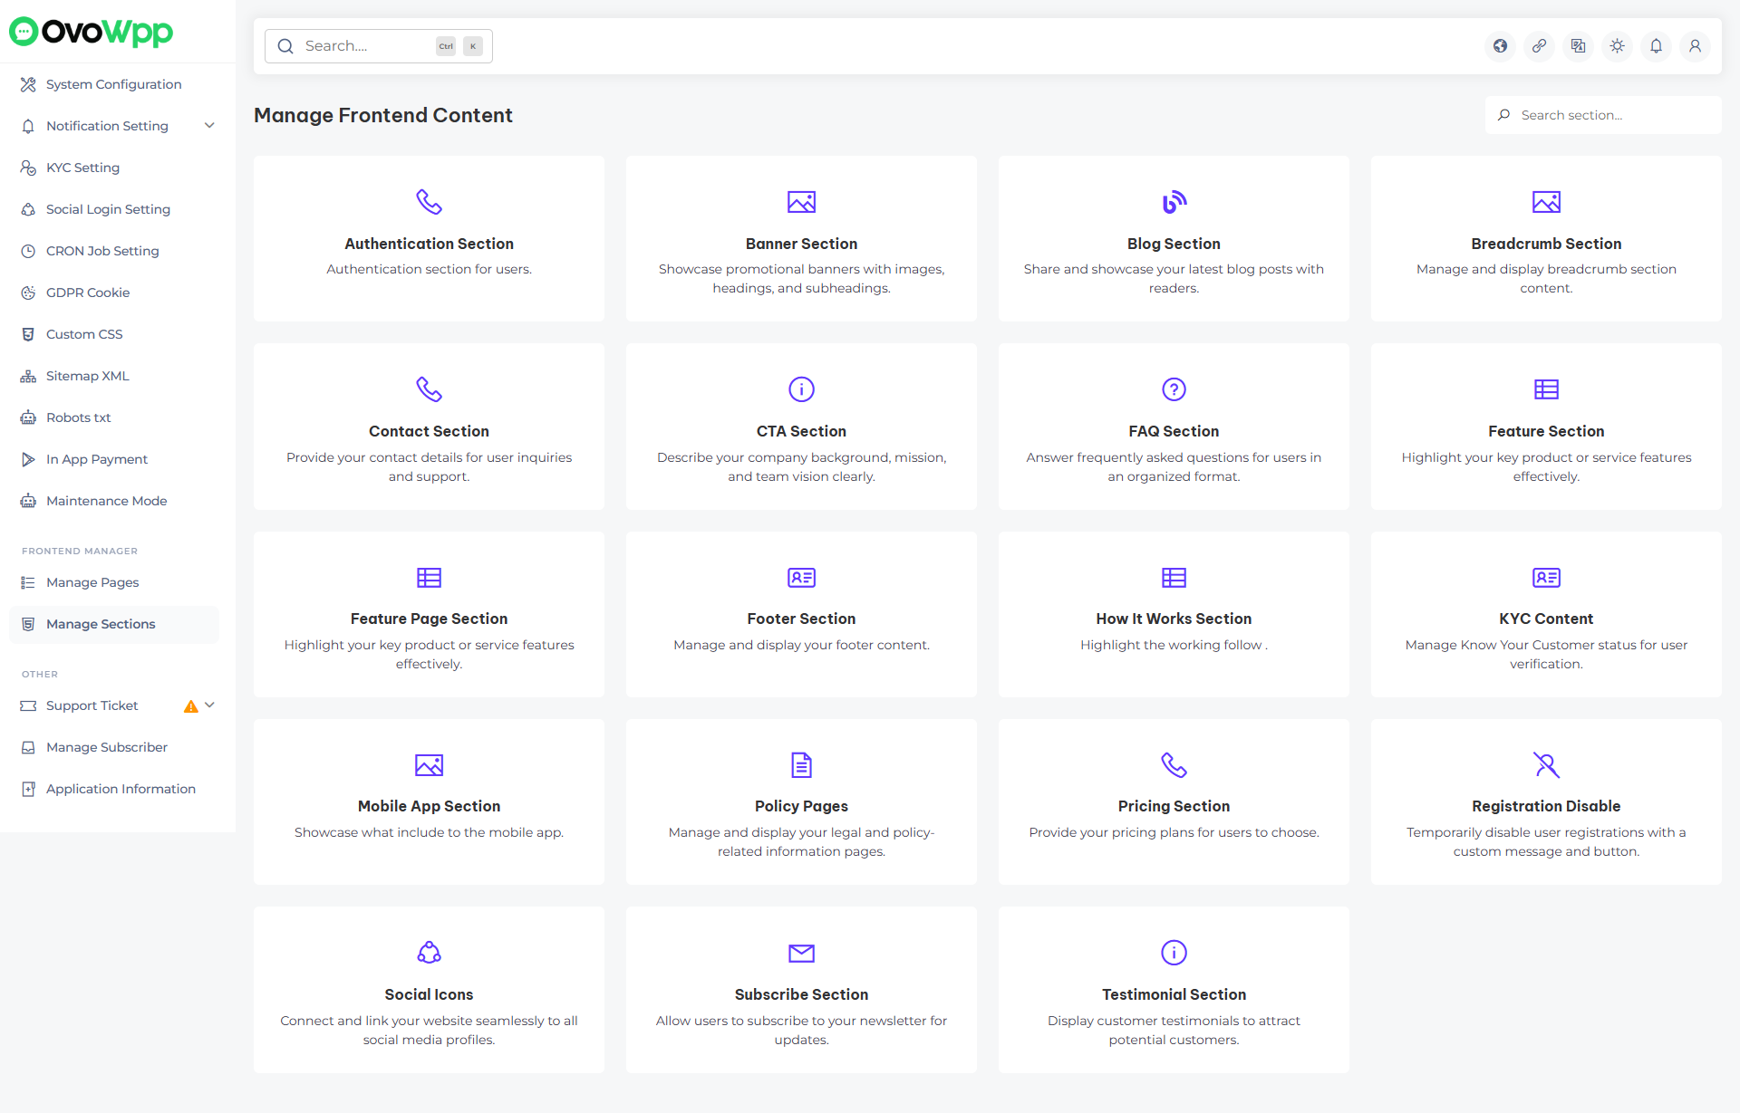This screenshot has height=1113, width=1740.
Task: Open System Configuration from sidebar
Action: click(113, 84)
